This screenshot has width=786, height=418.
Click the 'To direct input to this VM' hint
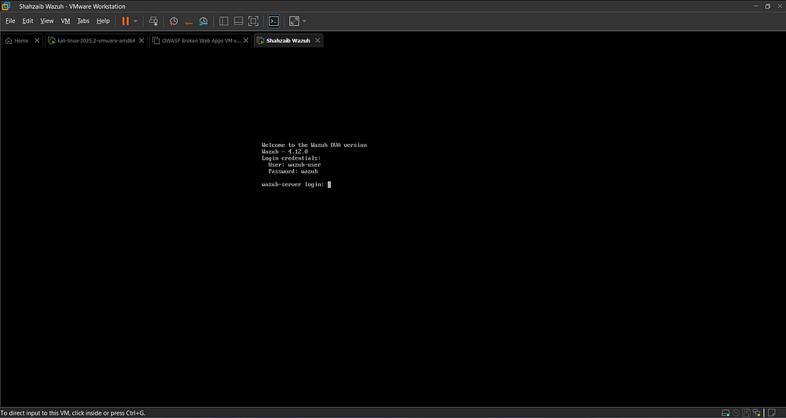tap(72, 413)
